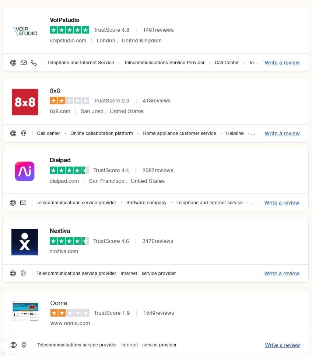
Task: Click the star rating bar of Nextiva
Action: (x=69, y=241)
